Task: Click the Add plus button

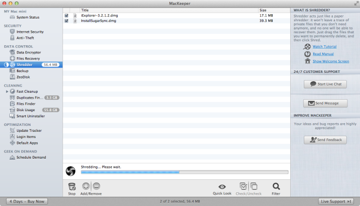Action: click(86, 186)
